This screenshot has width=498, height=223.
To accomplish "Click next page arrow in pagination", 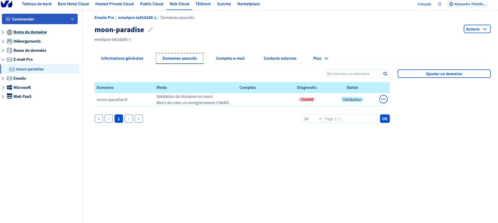I will tap(129, 119).
